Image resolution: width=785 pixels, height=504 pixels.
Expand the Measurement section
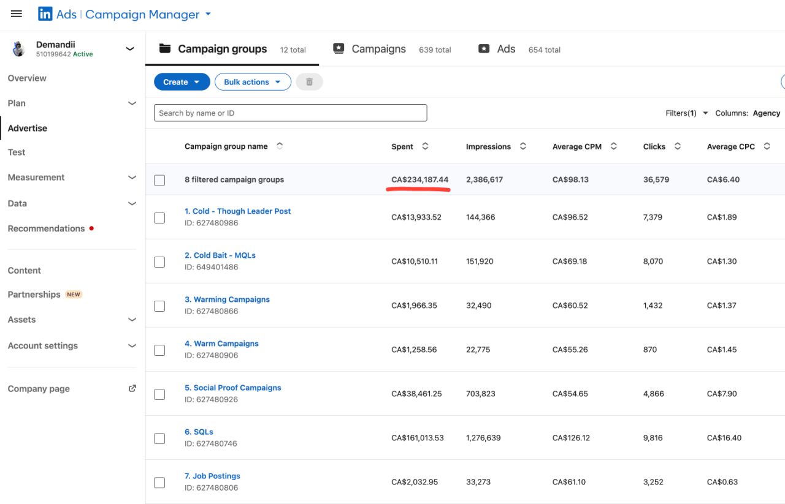(132, 177)
